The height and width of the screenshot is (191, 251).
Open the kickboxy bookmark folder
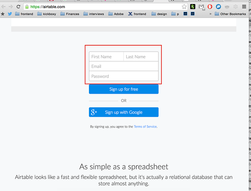tap(47, 14)
